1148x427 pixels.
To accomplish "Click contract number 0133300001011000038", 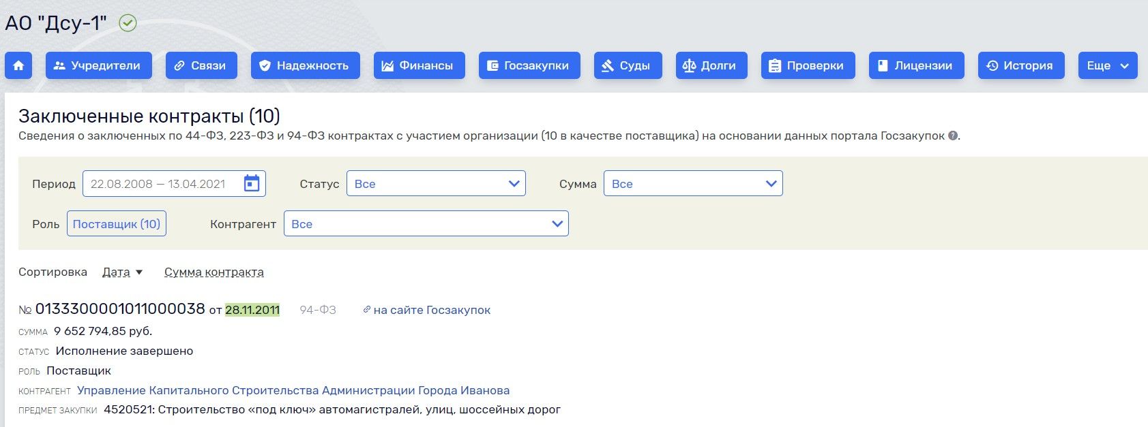I will pos(120,309).
